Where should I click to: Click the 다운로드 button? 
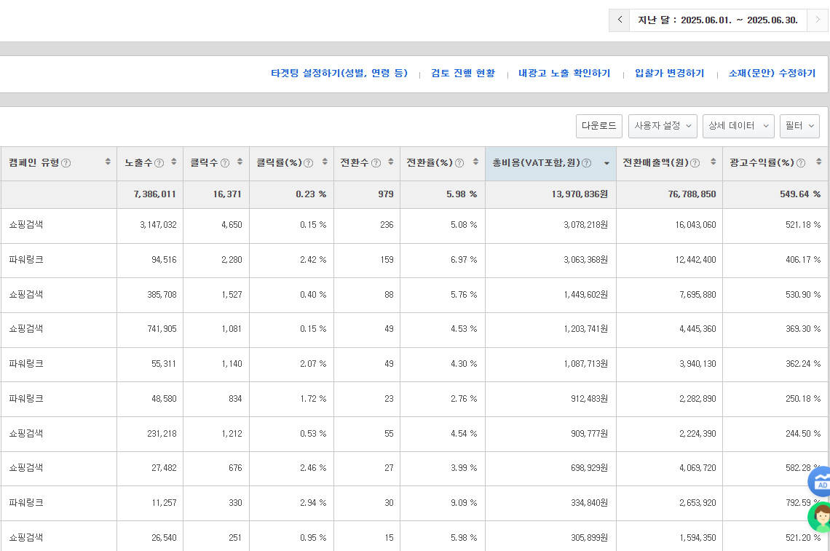599,126
